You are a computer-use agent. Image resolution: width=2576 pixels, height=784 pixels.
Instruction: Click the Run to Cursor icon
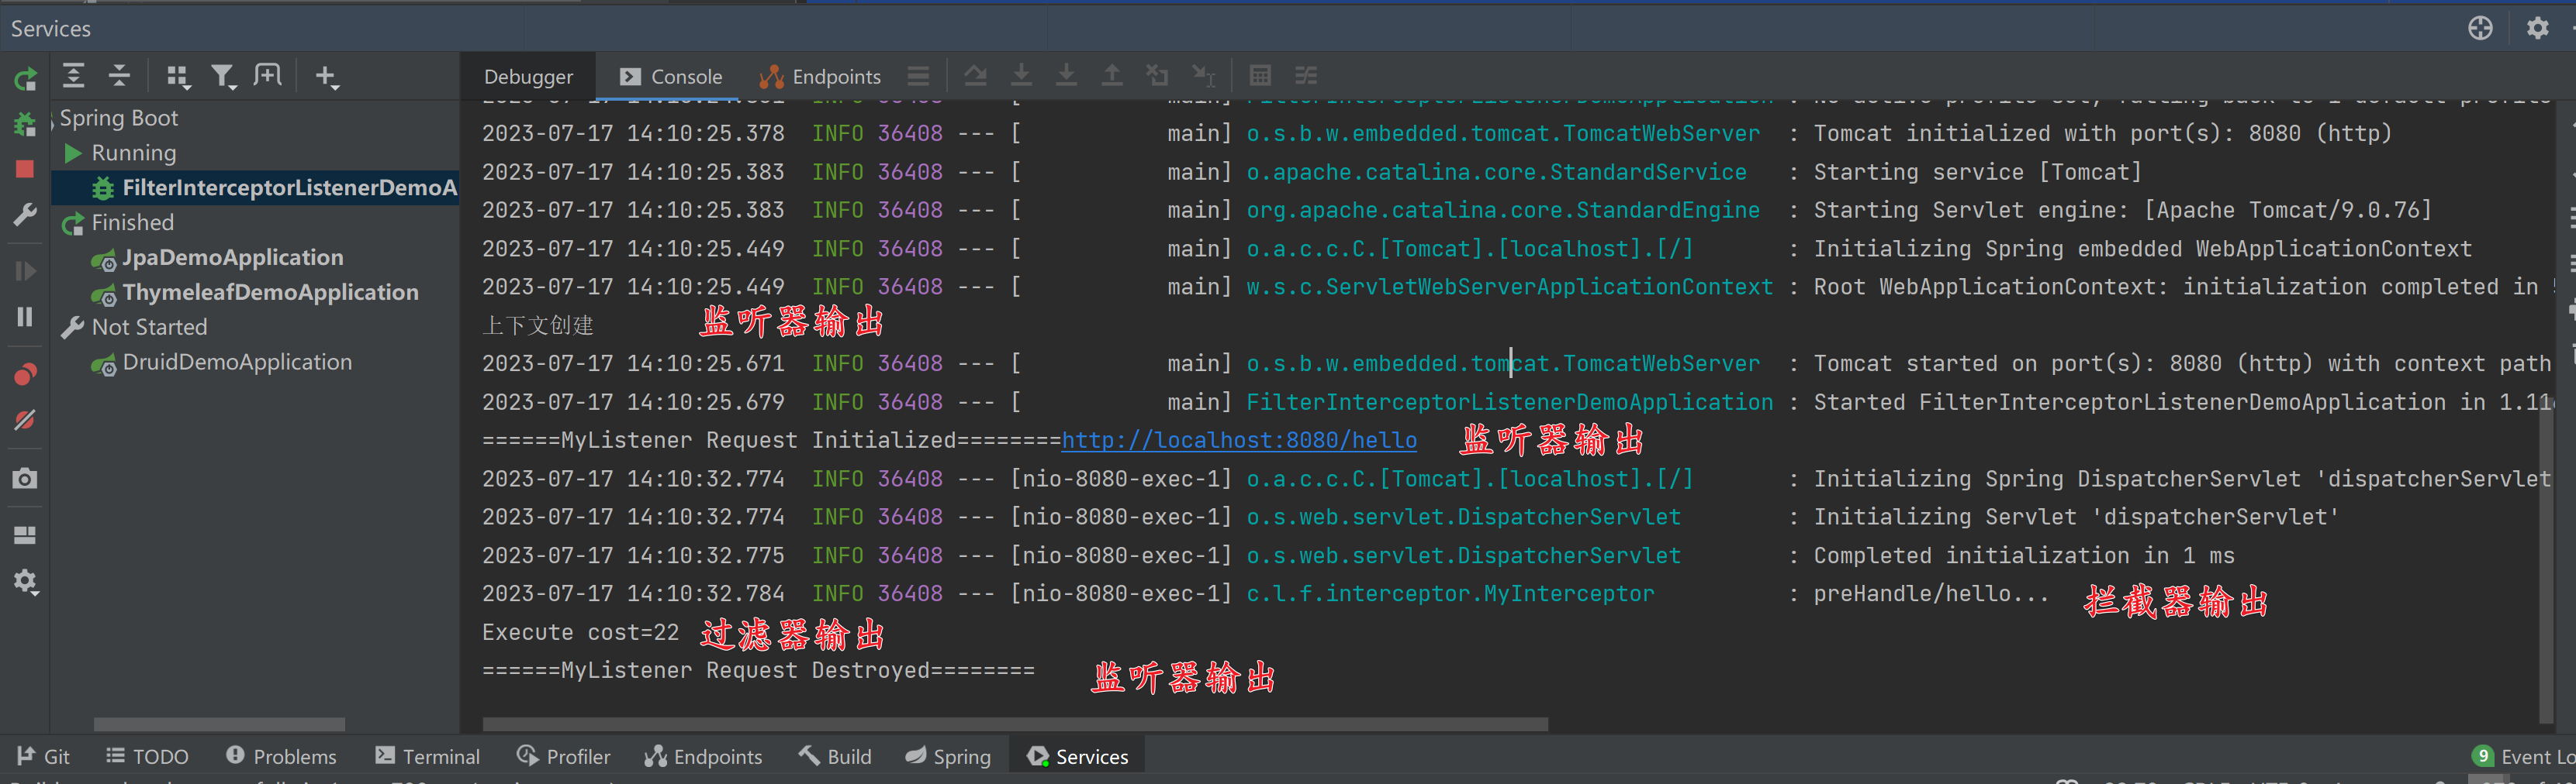pos(1204,76)
